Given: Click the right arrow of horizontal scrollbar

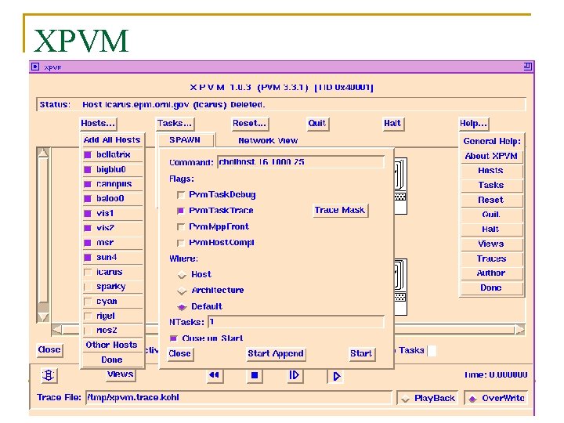Looking at the screenshot, I should (x=519, y=329).
